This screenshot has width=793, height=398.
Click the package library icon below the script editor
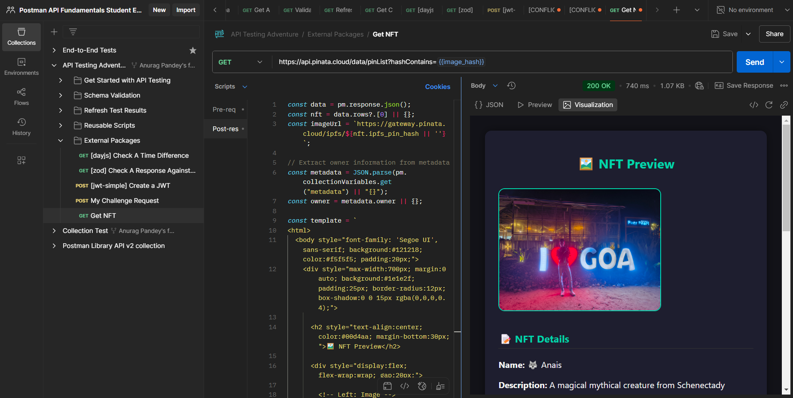[387, 386]
